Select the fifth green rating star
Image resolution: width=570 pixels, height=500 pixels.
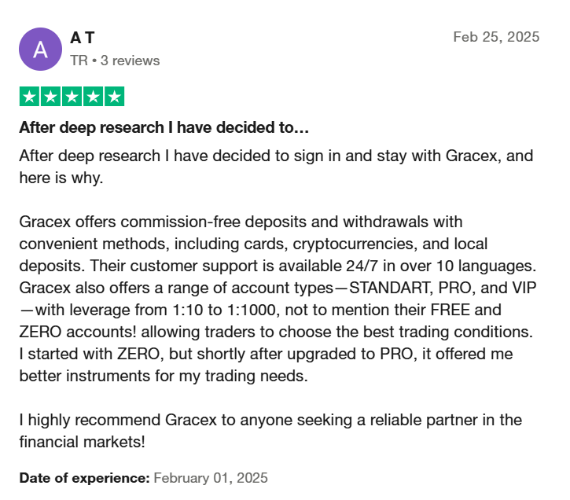tap(115, 96)
